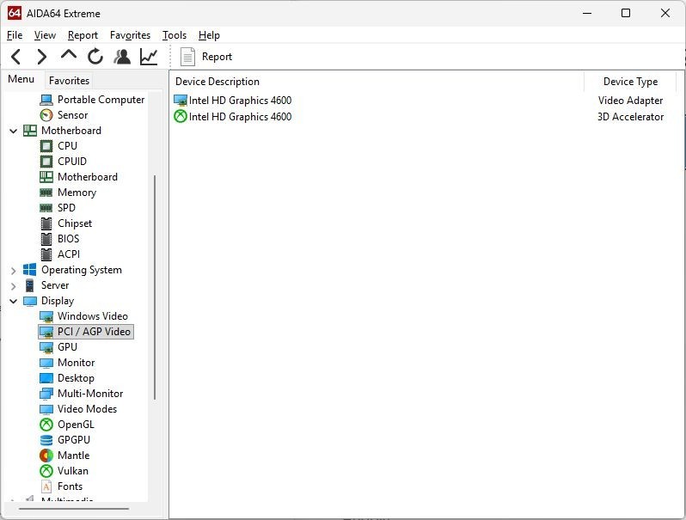The height and width of the screenshot is (520, 686).
Task: Click the AIDA64 logo in the title bar
Action: click(x=15, y=13)
